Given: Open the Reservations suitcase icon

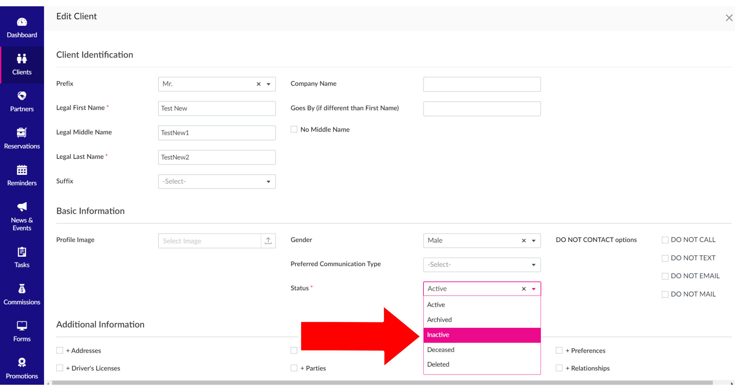Looking at the screenshot, I should tap(22, 133).
